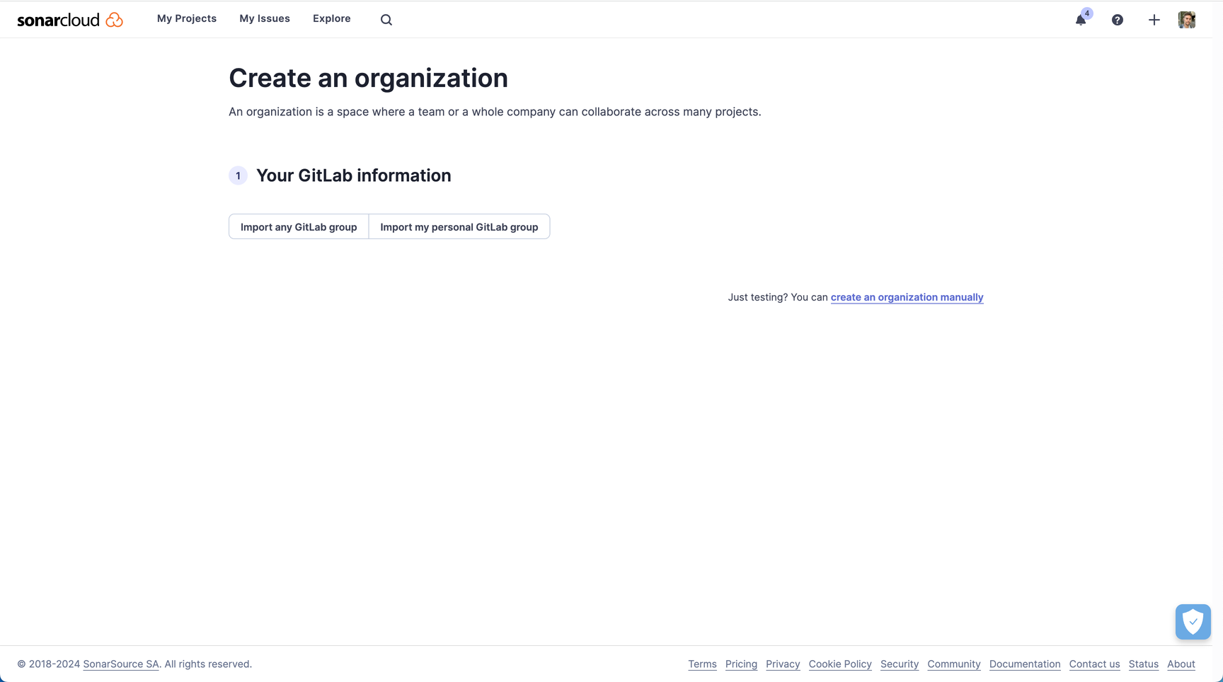Image resolution: width=1223 pixels, height=682 pixels.
Task: Open the SonarSource SA link
Action: tap(120, 664)
